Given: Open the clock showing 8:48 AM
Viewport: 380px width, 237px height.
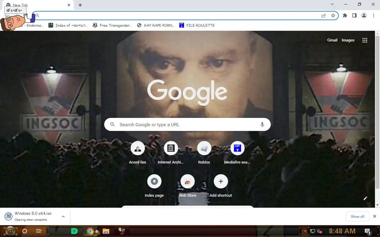Looking at the screenshot, I should point(342,231).
